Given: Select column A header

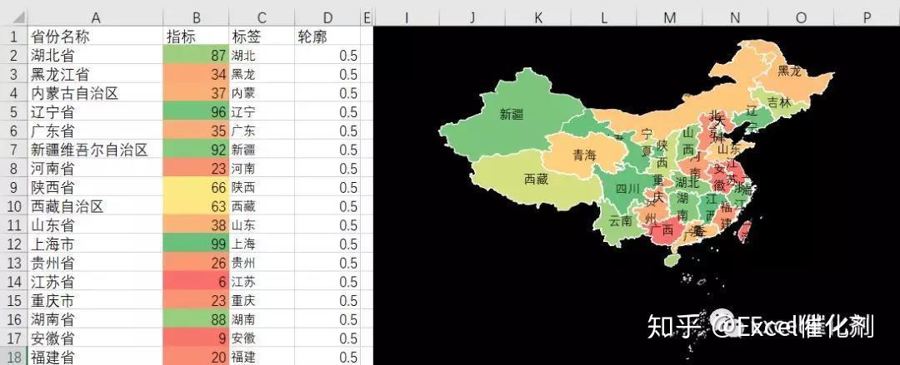Looking at the screenshot, I should point(95,17).
